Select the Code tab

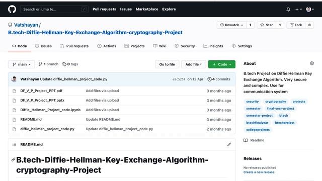pos(20,46)
